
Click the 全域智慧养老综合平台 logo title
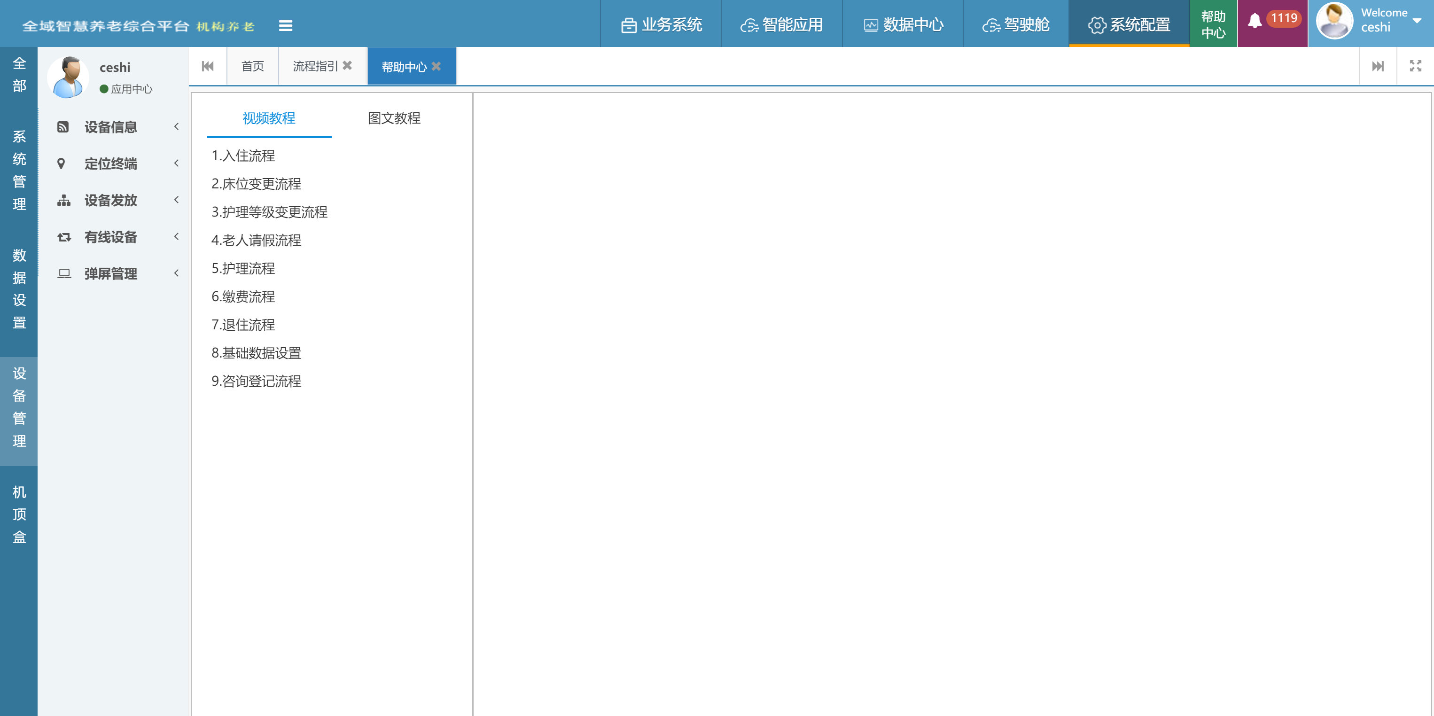[x=106, y=26]
